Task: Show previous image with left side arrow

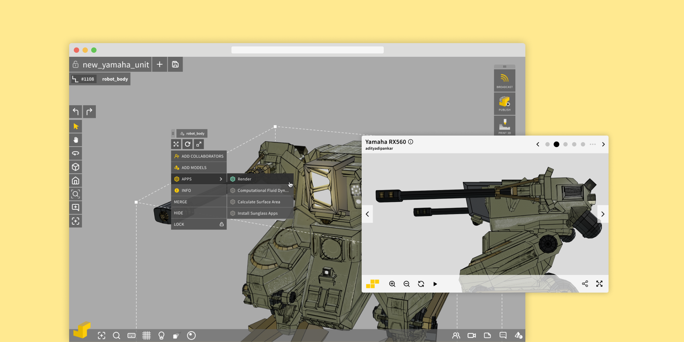Action: pos(367,214)
